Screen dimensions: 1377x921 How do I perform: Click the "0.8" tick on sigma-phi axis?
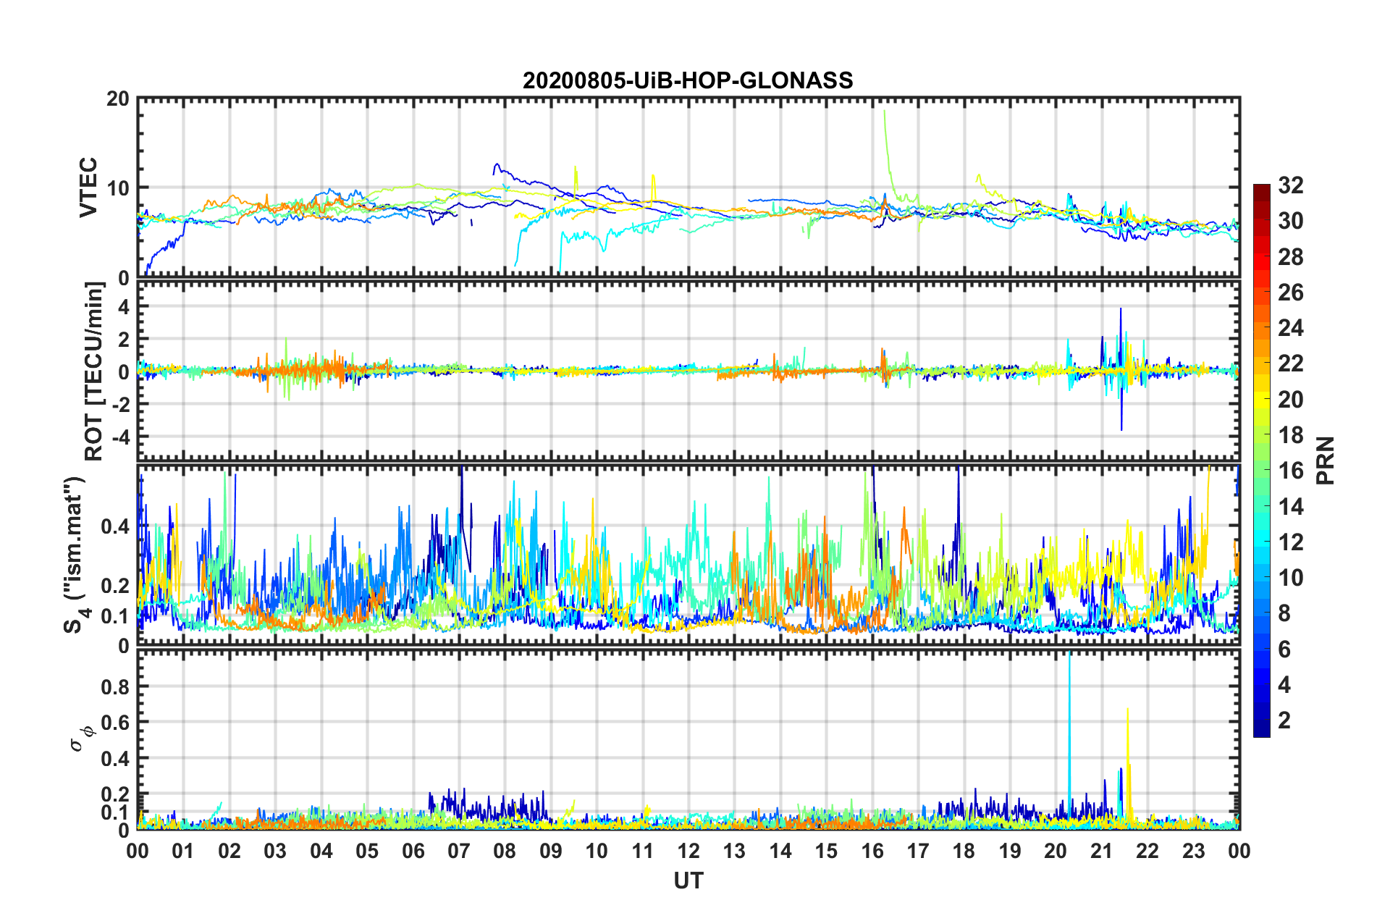coord(116,686)
